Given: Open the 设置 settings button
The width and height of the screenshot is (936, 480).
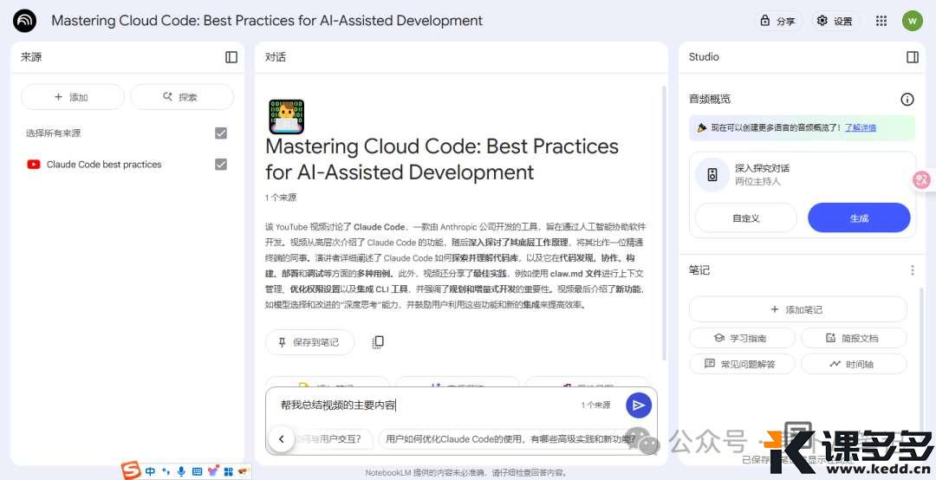Looking at the screenshot, I should (x=835, y=21).
